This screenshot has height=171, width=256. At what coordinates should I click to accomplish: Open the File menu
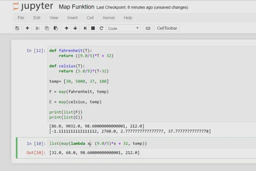[x=21, y=18]
